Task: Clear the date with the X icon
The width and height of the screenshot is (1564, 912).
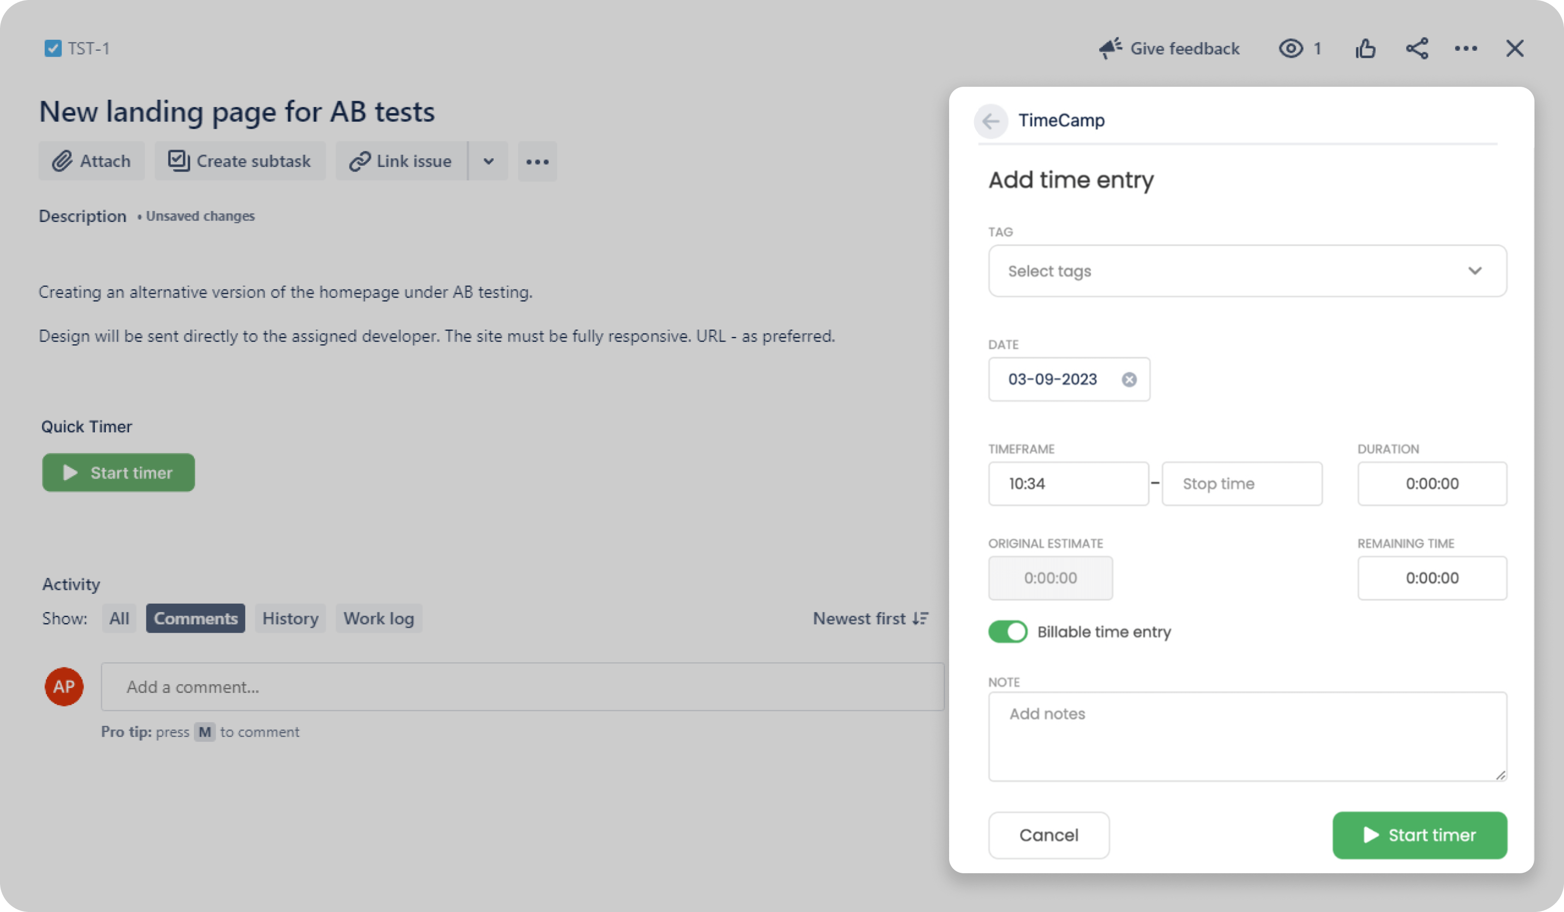Action: point(1129,379)
